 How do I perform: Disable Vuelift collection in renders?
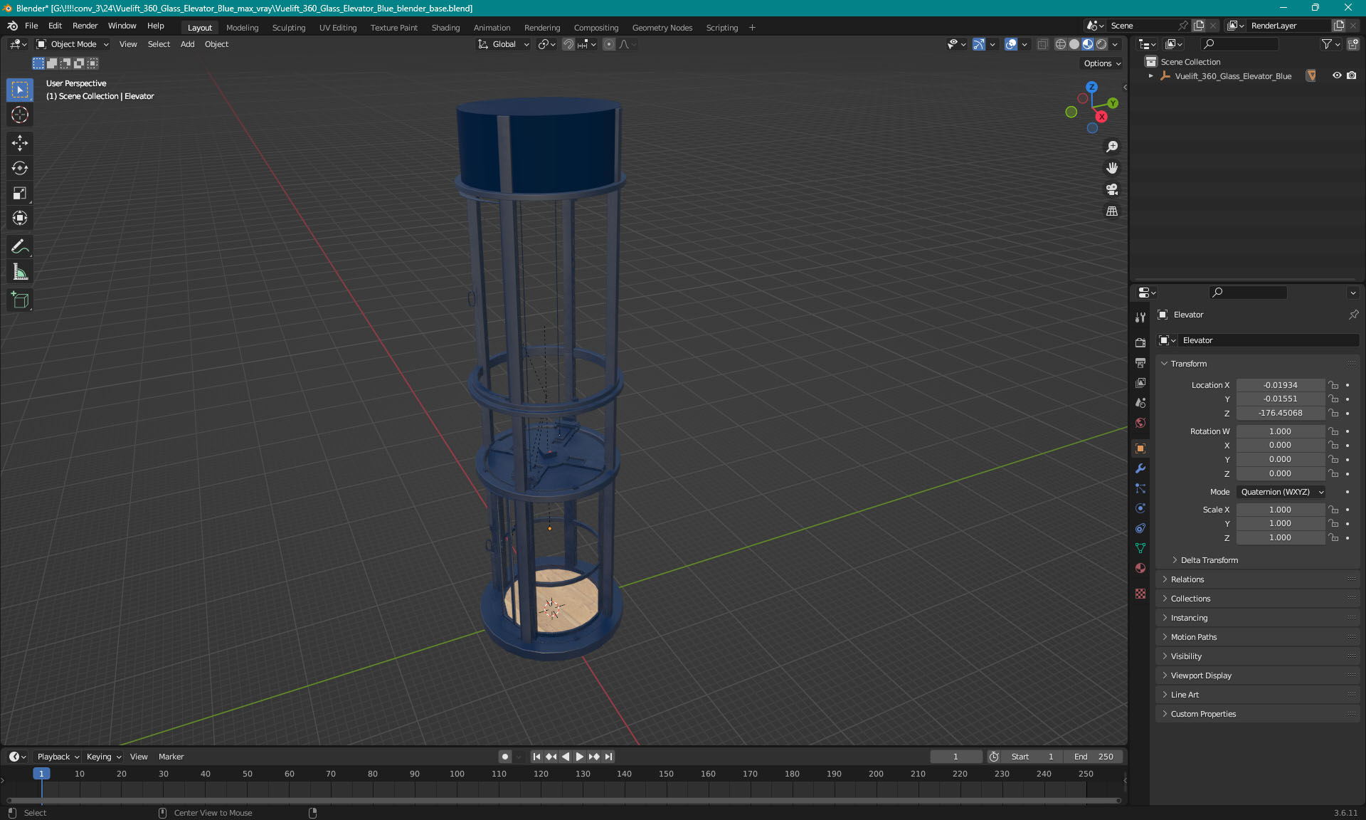(x=1352, y=75)
